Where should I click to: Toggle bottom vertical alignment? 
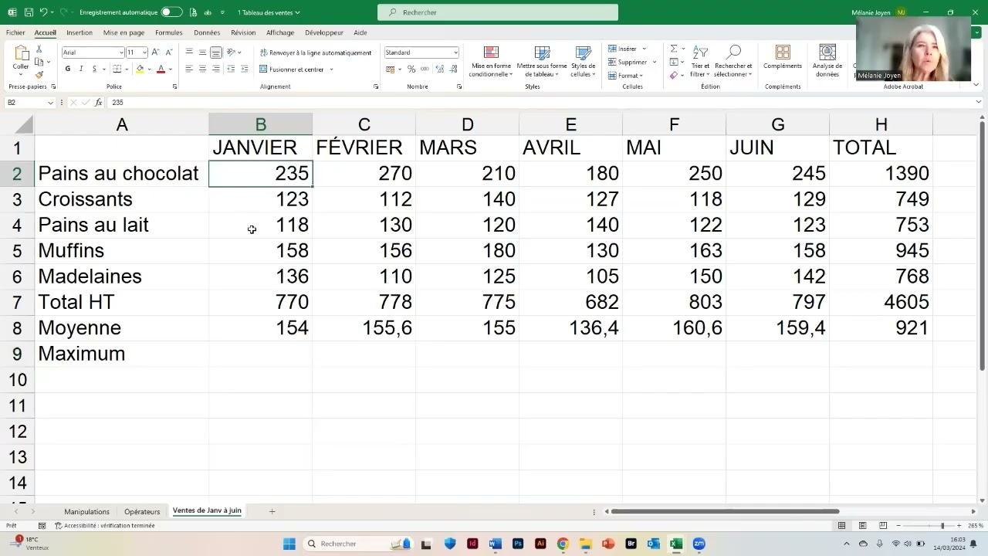[x=216, y=53]
